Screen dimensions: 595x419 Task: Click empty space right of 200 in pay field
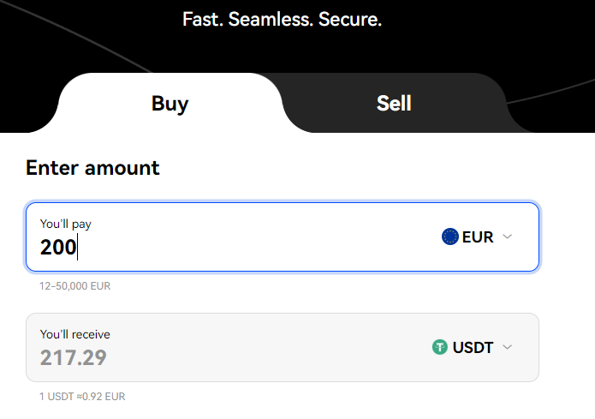pyautogui.click(x=258, y=248)
